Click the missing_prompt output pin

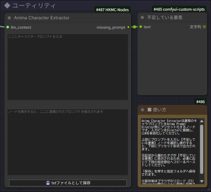(128, 27)
